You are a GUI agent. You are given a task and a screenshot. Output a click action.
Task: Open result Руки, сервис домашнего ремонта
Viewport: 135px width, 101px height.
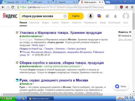(54, 80)
